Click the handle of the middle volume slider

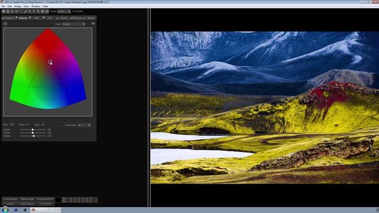[x=33, y=133]
